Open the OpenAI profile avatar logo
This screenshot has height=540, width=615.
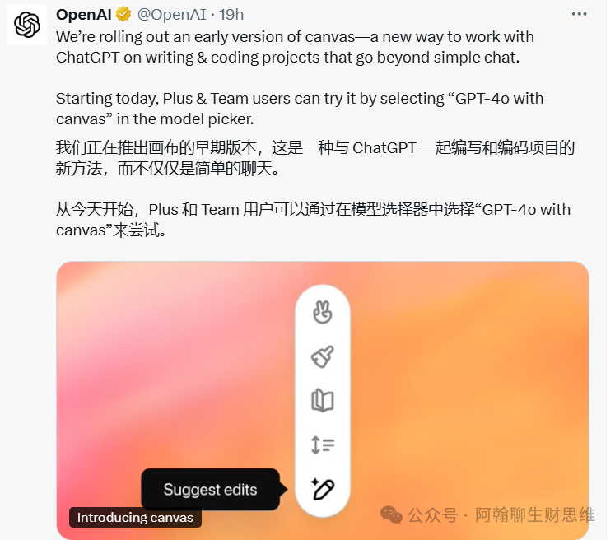pyautogui.click(x=27, y=25)
